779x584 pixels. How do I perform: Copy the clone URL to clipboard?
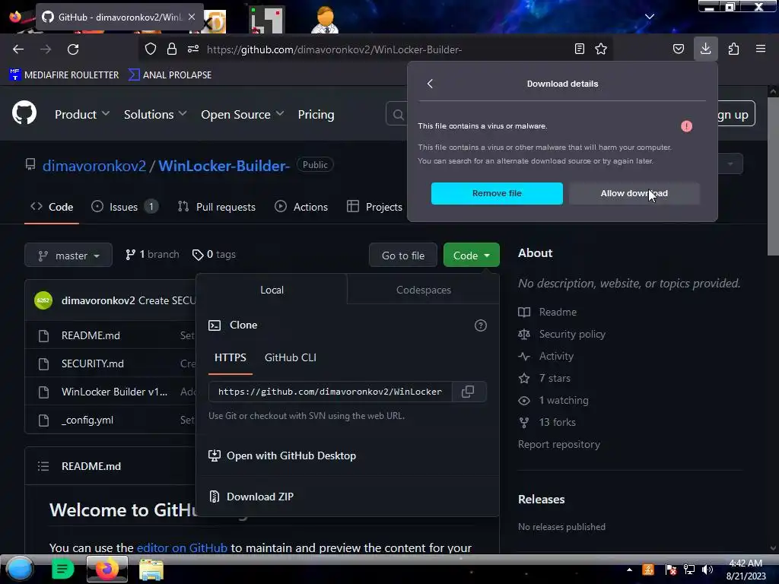[468, 392]
